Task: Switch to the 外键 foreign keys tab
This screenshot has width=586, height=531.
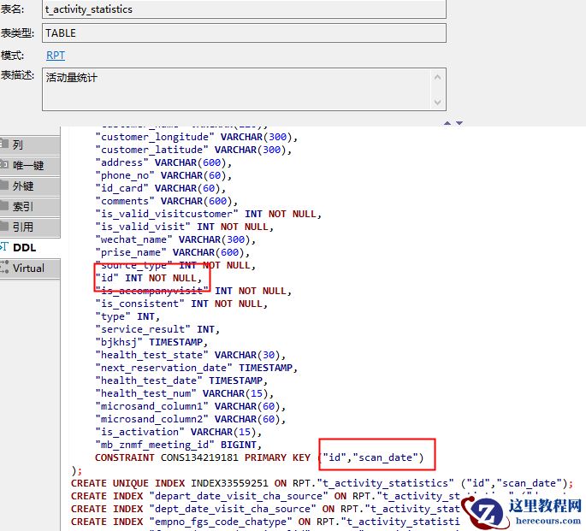Action: 30,186
